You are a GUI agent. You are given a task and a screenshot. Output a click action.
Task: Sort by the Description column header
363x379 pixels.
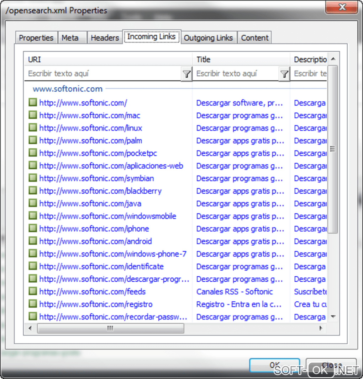click(x=309, y=60)
